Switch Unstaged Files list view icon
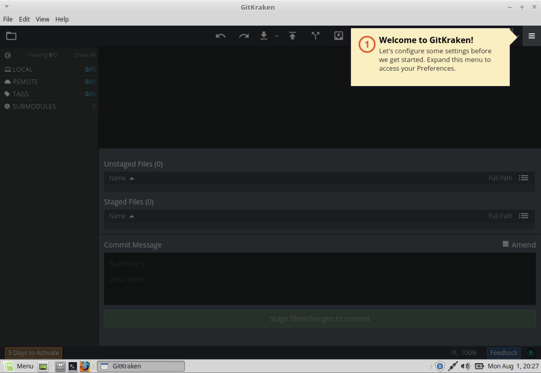The image size is (541, 373). (524, 178)
